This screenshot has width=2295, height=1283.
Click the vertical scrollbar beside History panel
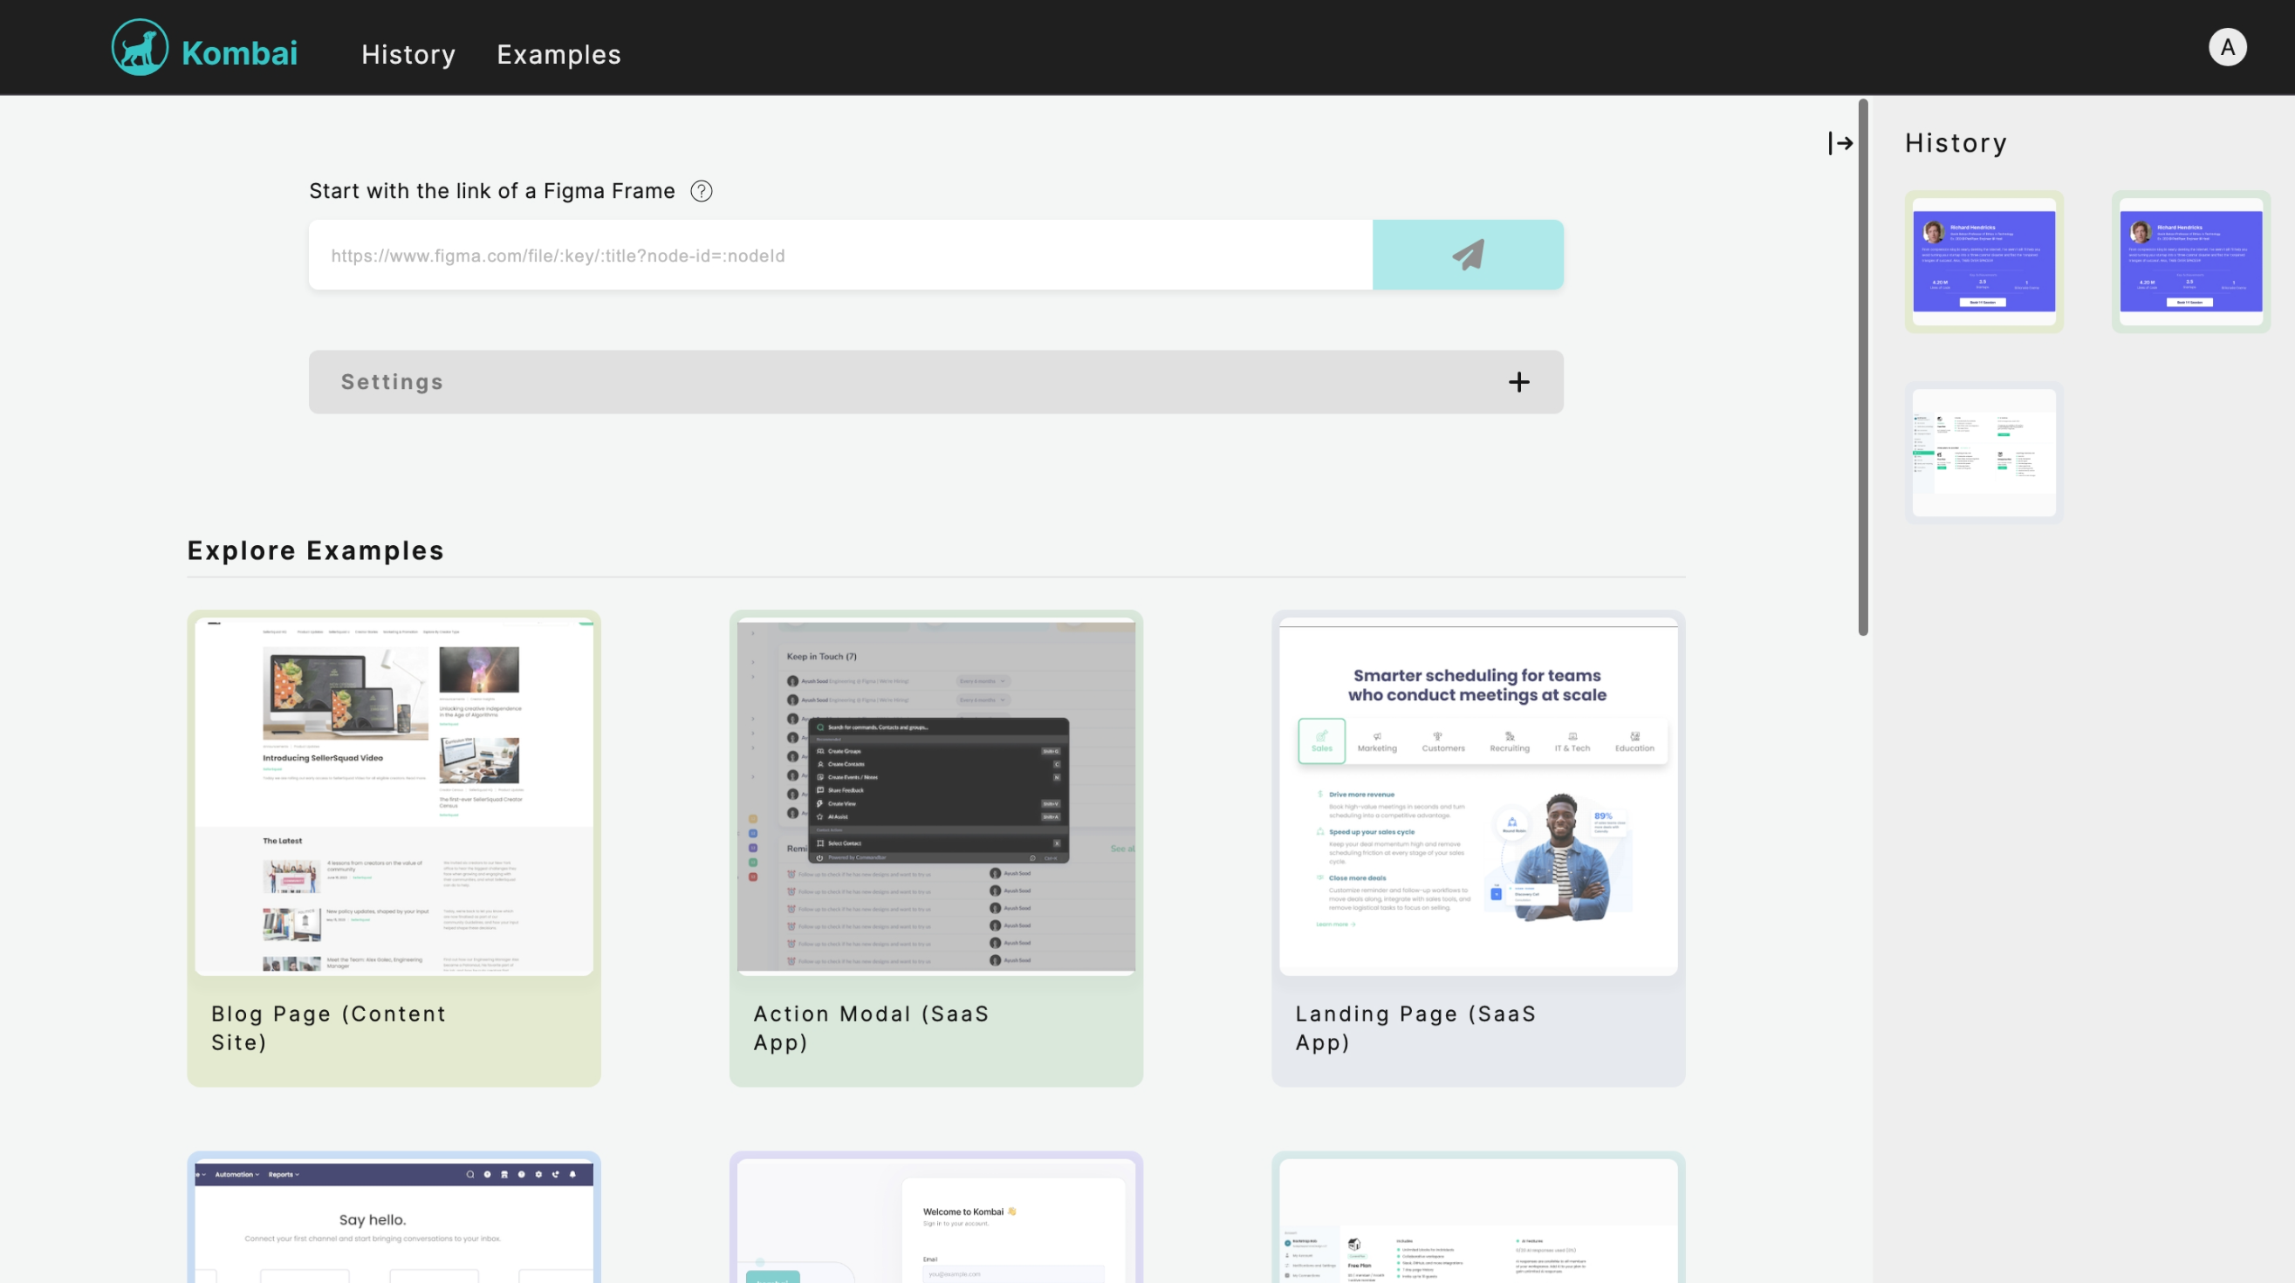pos(1863,368)
